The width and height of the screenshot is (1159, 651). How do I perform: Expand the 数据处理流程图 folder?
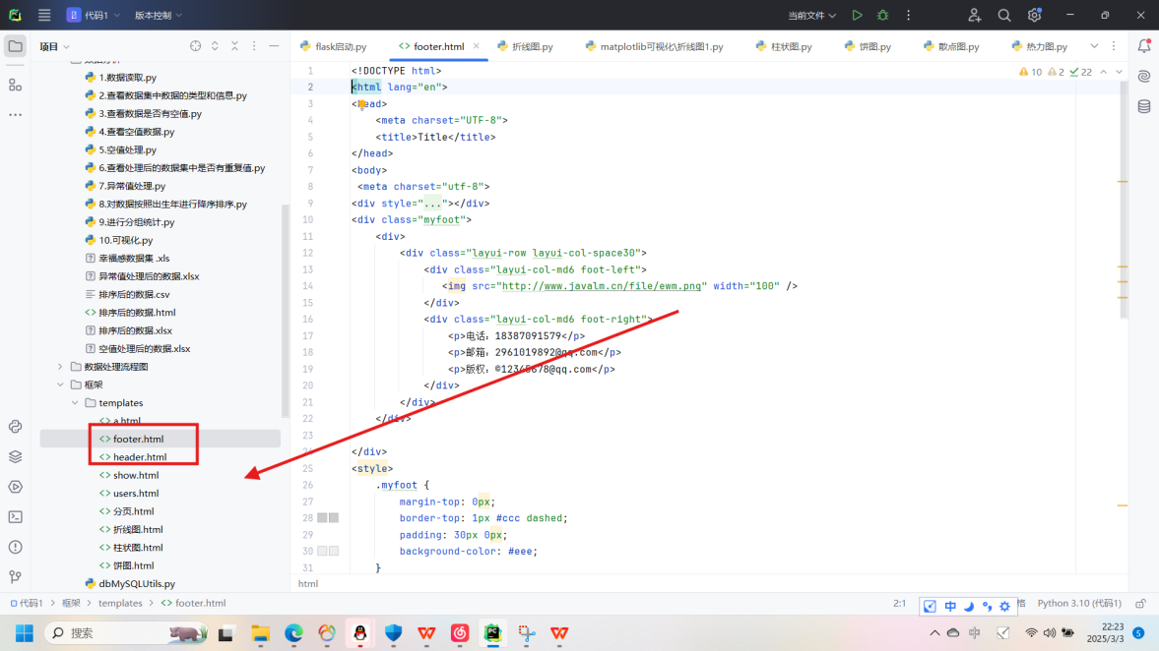click(x=61, y=367)
